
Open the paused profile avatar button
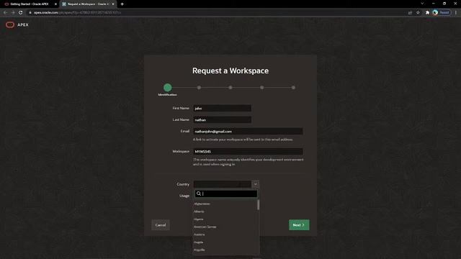click(x=442, y=12)
